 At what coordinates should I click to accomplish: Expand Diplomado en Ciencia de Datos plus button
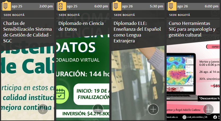pos(98,109)
